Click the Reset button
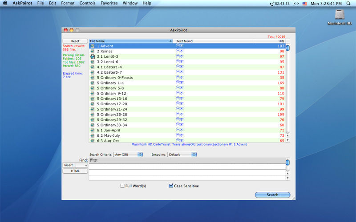This screenshot has width=356, height=222. click(x=75, y=41)
